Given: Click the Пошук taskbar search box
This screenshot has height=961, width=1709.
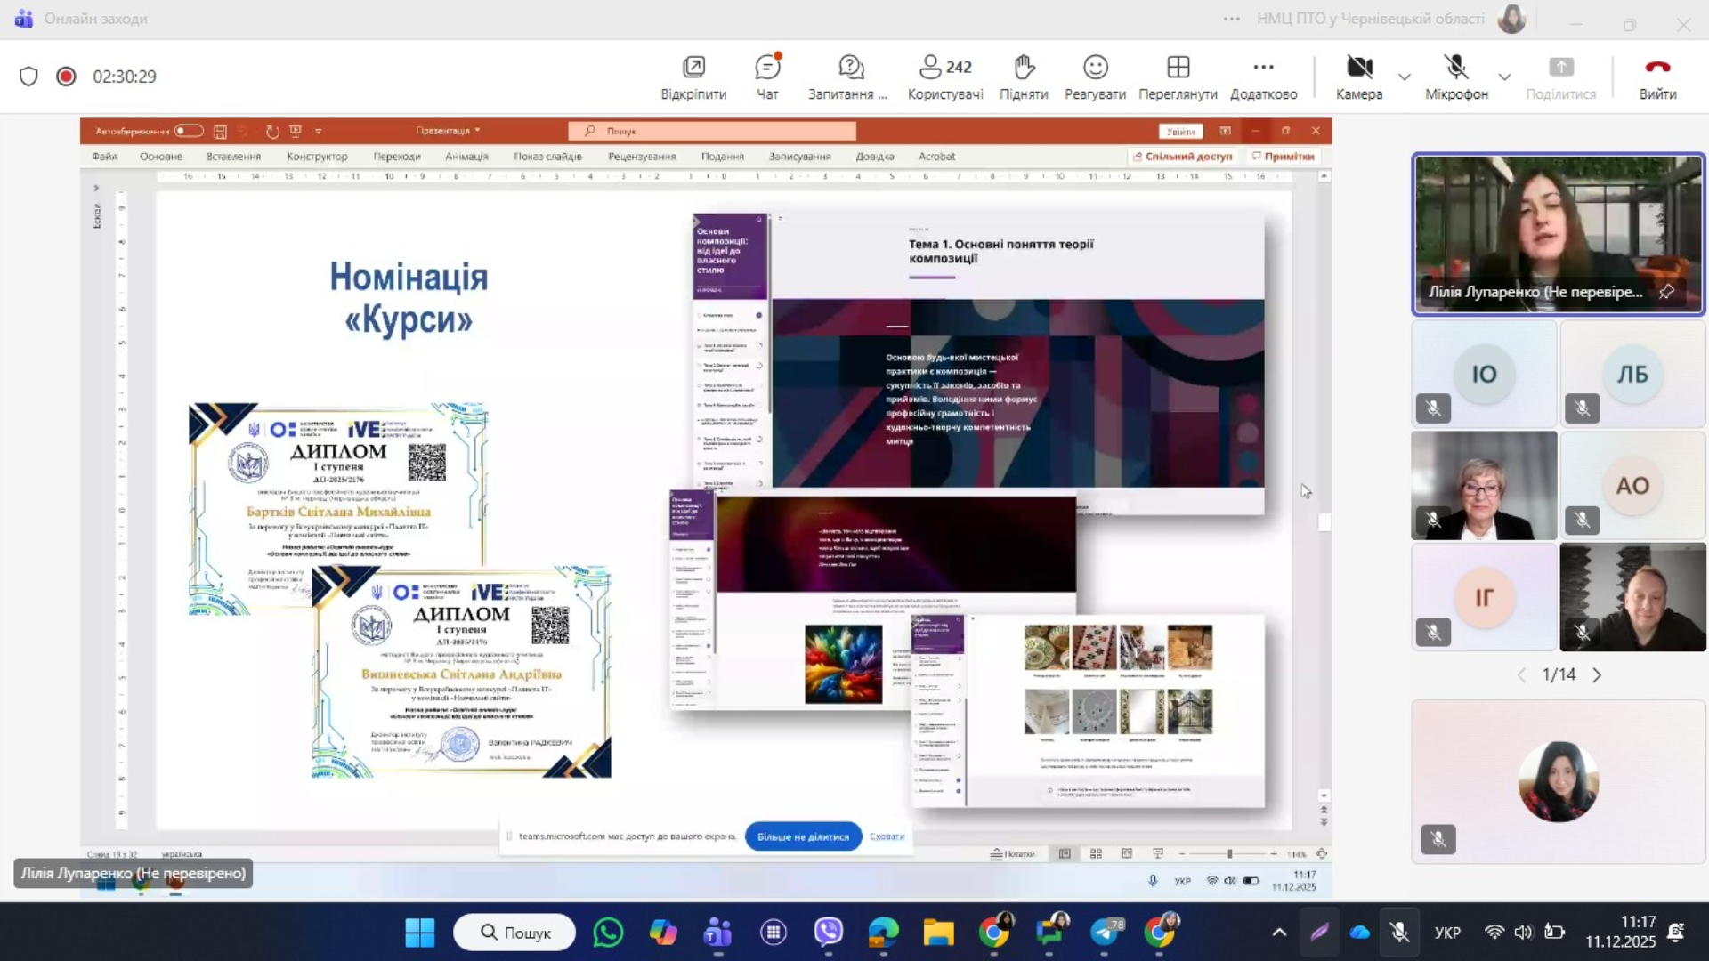Looking at the screenshot, I should (x=515, y=933).
